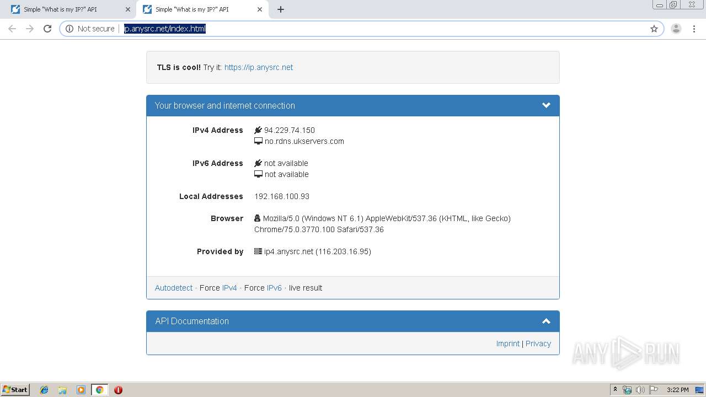Image resolution: width=706 pixels, height=397 pixels.
Task: Collapse 'Your browser and internet connection' panel
Action: (546, 105)
